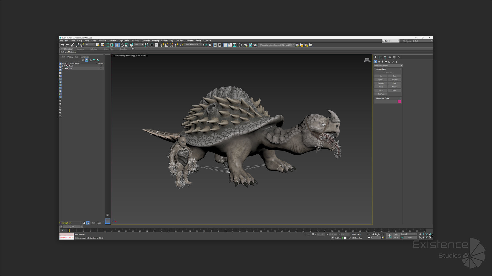Open the Render Setup teapot icon

(x=246, y=45)
